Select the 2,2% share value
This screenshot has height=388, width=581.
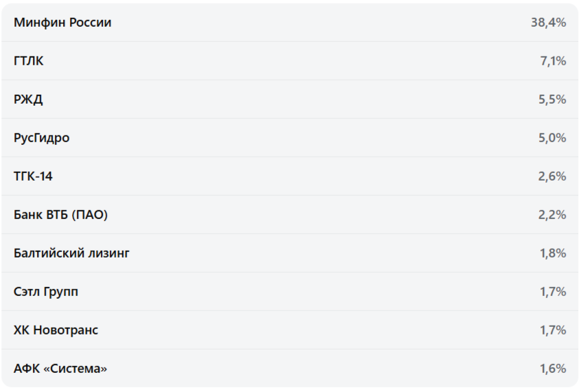click(x=552, y=215)
